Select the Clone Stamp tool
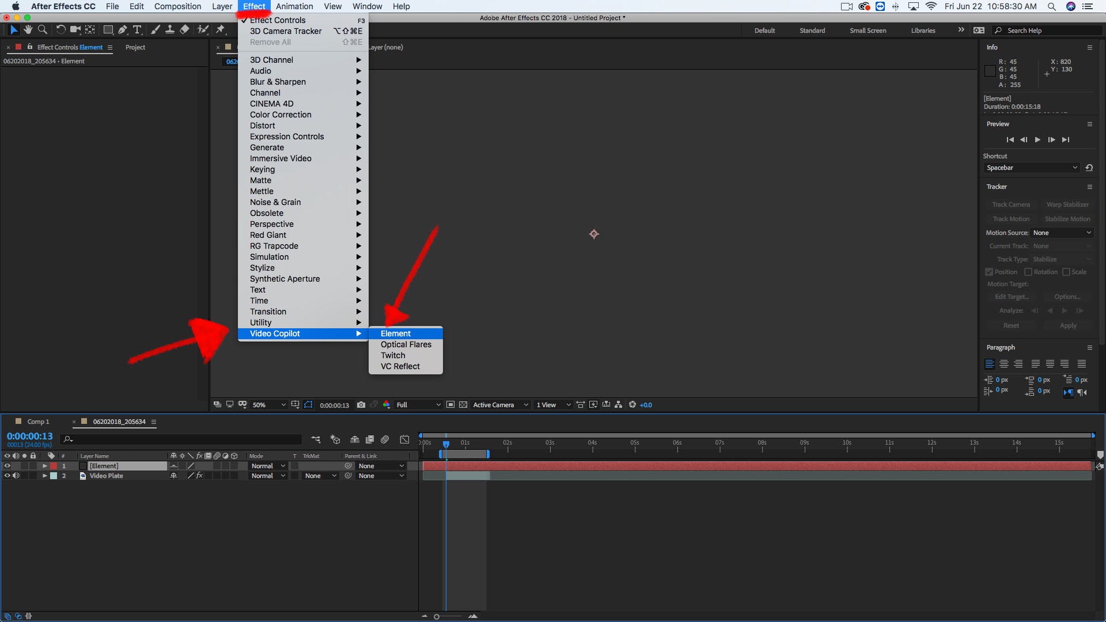Screen dimensions: 1106x622 pos(170,29)
